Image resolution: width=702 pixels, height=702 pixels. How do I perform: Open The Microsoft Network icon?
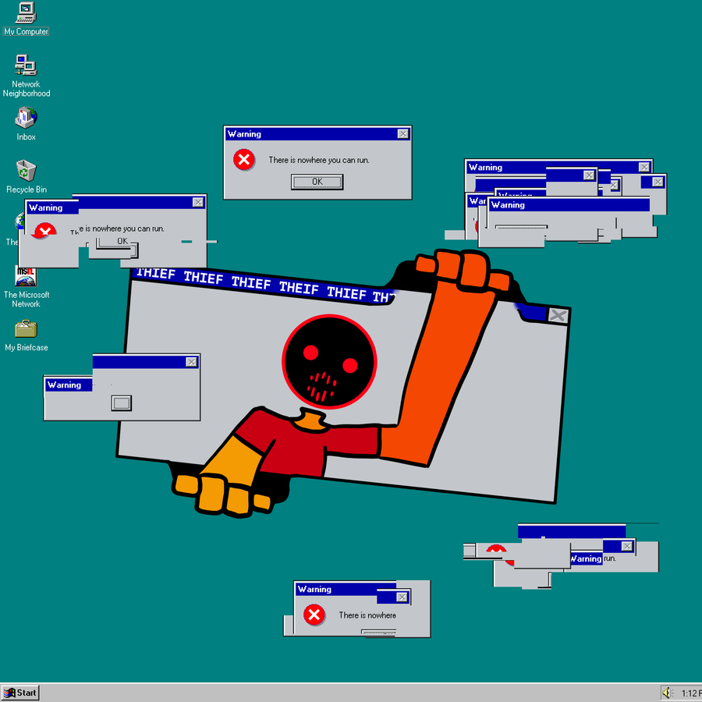26,286
